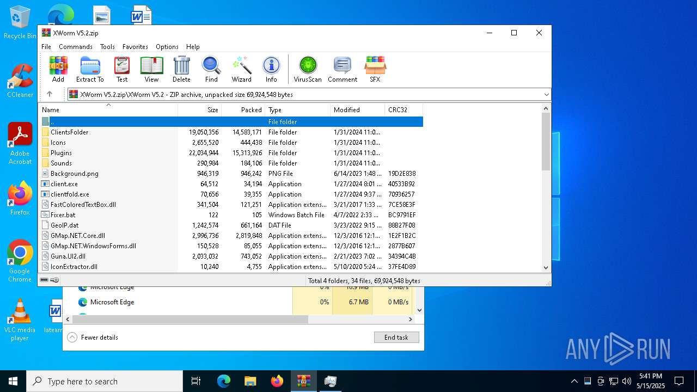Open the Options menu
The width and height of the screenshot is (697, 392).
coord(167,47)
